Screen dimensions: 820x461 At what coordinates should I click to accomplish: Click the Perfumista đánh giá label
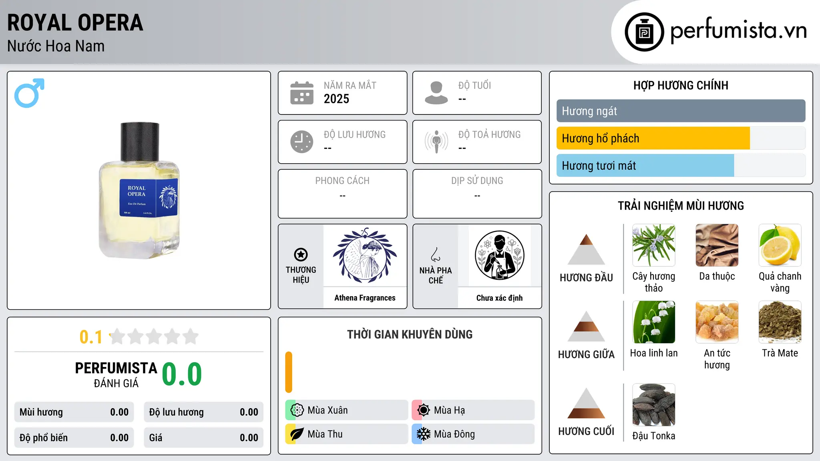(x=116, y=375)
